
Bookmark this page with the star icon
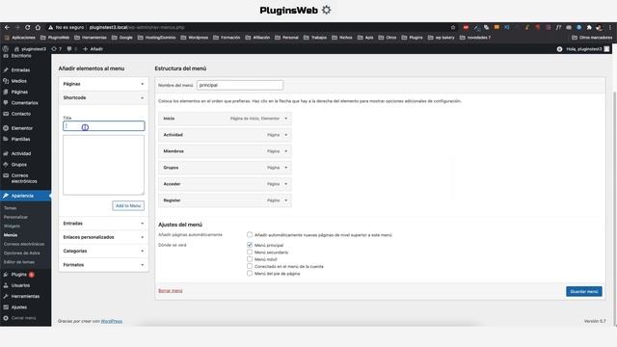pos(453,28)
